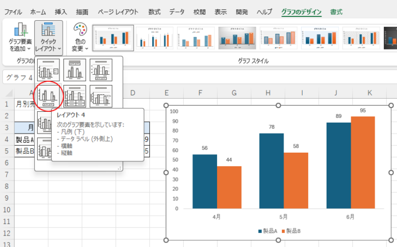Click the 4月 orange 製品B bar
Image resolution: width=397 pixels, height=247 pixels.
[x=229, y=187]
